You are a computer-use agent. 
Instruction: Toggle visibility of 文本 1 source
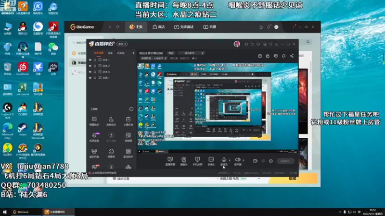(90, 60)
